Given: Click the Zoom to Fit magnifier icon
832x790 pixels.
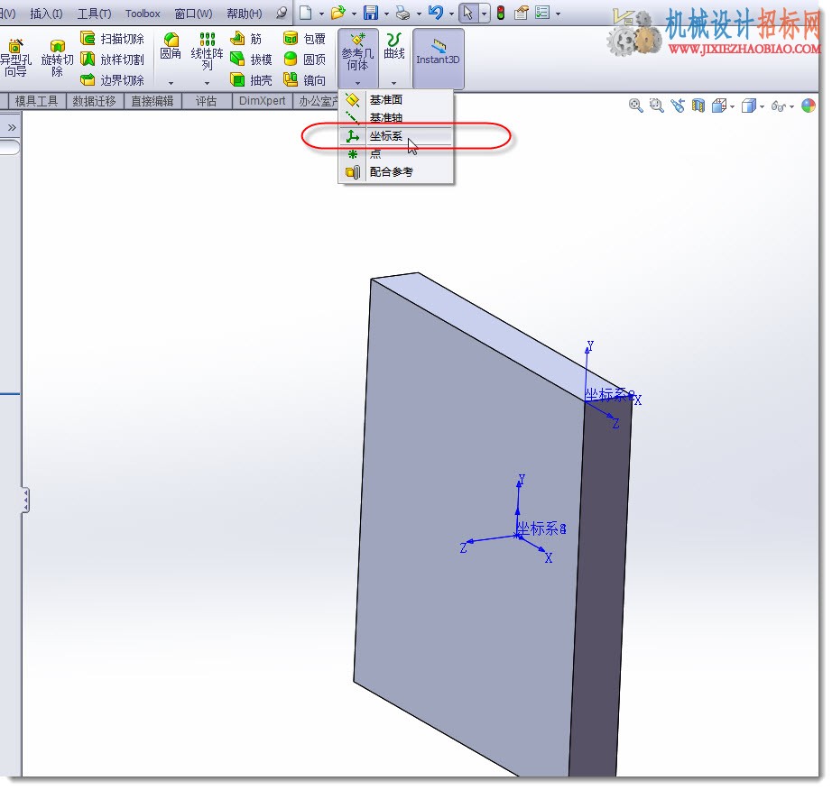Looking at the screenshot, I should [x=635, y=106].
